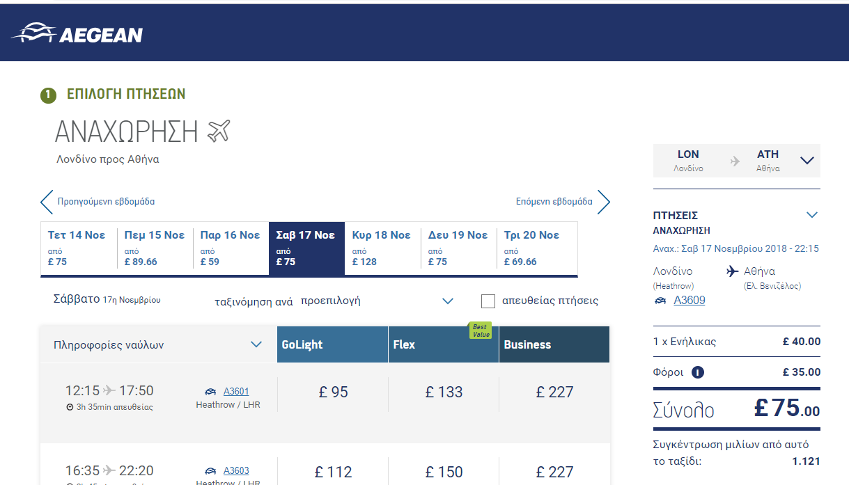The image size is (849, 485).
Task: Click the aircraft icon beside flight A3603
Action: (x=210, y=471)
